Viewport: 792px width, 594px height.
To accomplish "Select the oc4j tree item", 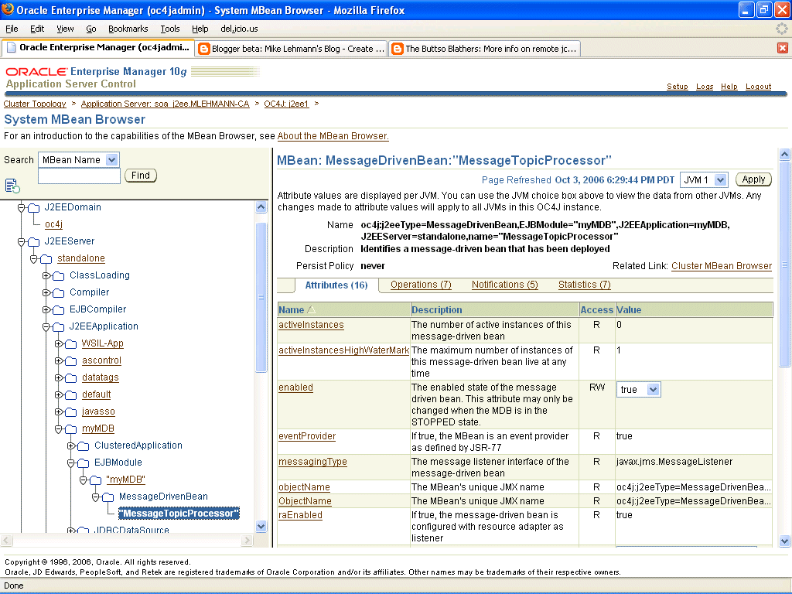I will (53, 224).
